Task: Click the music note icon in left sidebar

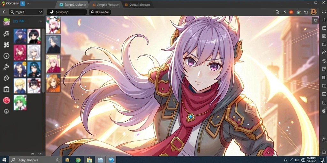Action: pos(6,34)
